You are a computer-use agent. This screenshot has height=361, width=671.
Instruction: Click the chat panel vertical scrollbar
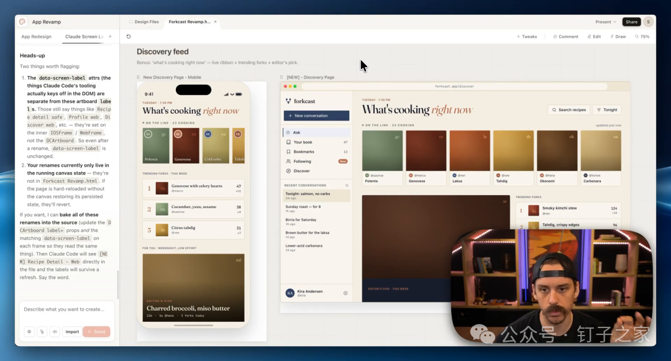117,285
